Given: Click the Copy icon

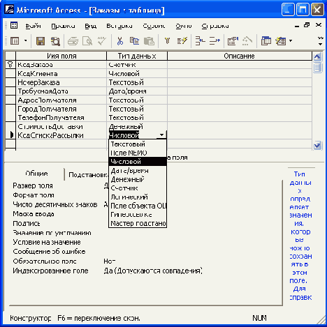Looking at the screenshot, I should click(134, 41).
